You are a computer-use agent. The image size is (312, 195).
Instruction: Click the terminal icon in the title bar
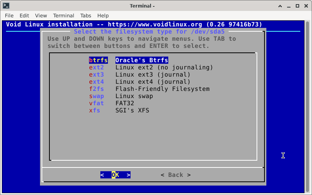(x=6, y=6)
